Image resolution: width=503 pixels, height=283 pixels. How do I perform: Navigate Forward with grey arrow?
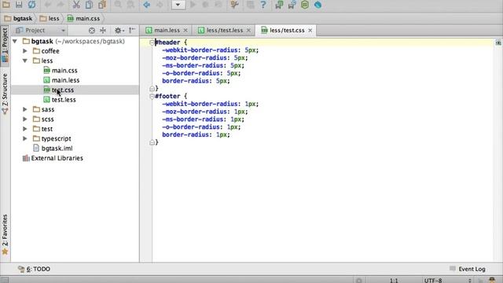coord(160,5)
